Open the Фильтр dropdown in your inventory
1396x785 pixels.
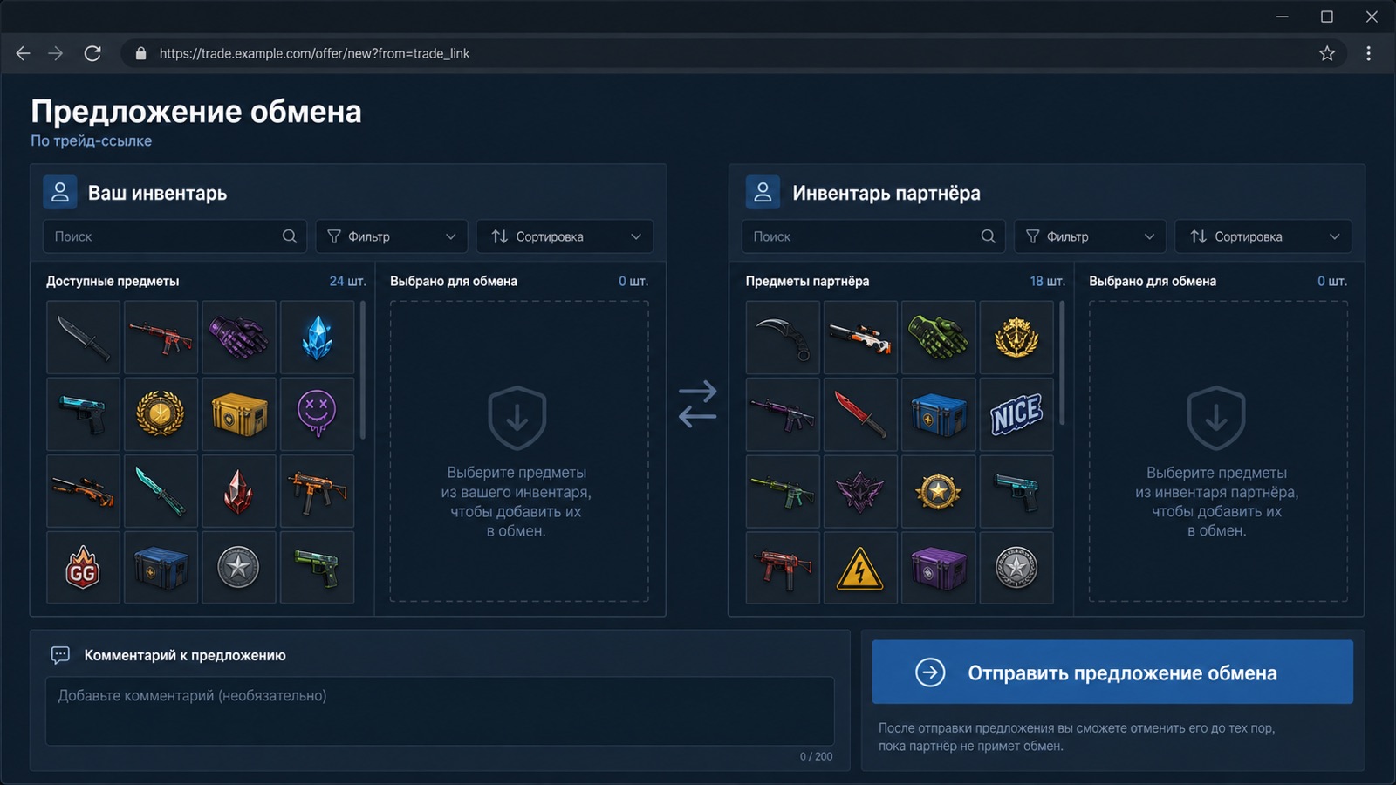(x=392, y=236)
